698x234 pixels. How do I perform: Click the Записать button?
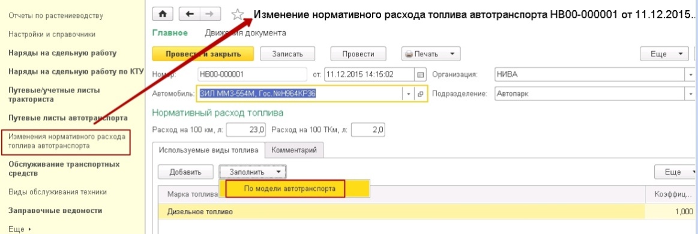[287, 54]
